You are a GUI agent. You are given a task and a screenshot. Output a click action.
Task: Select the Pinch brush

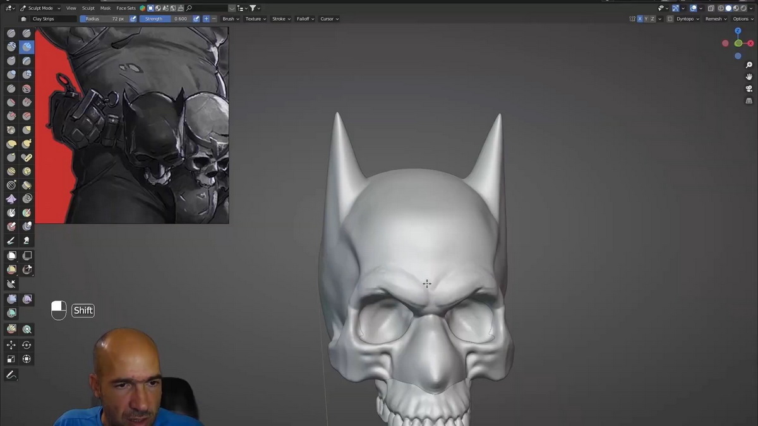11,130
